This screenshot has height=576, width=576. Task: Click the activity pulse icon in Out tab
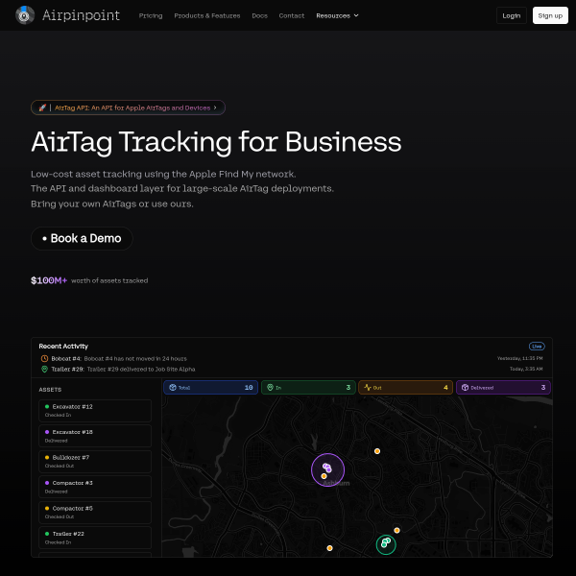coord(368,388)
